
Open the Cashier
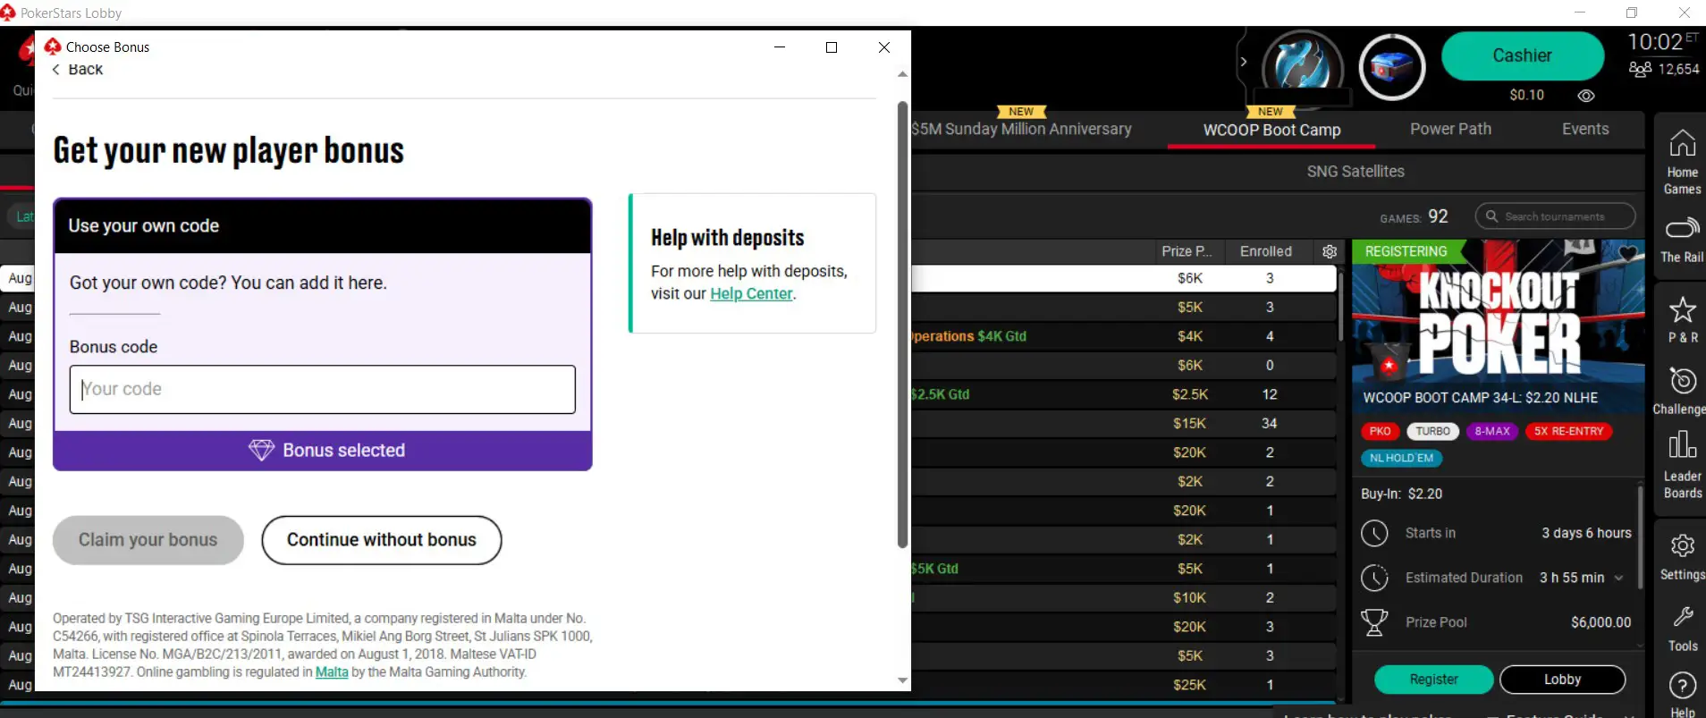point(1523,55)
